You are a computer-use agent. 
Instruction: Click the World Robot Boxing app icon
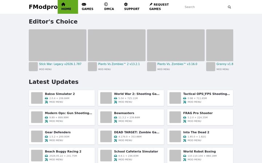point(175,155)
